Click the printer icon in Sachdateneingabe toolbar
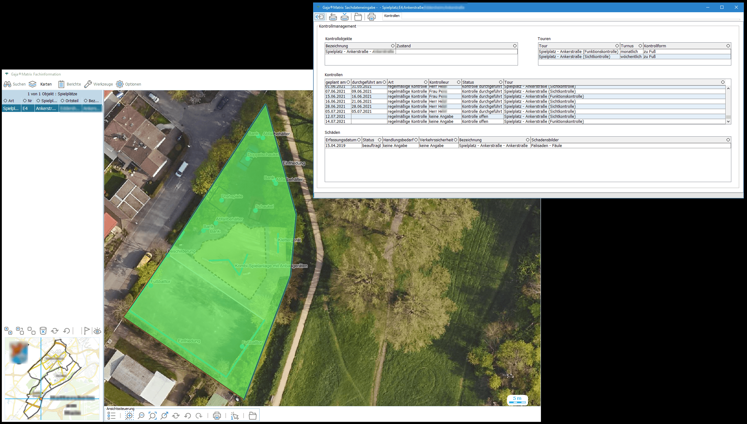747x424 pixels. click(x=371, y=17)
